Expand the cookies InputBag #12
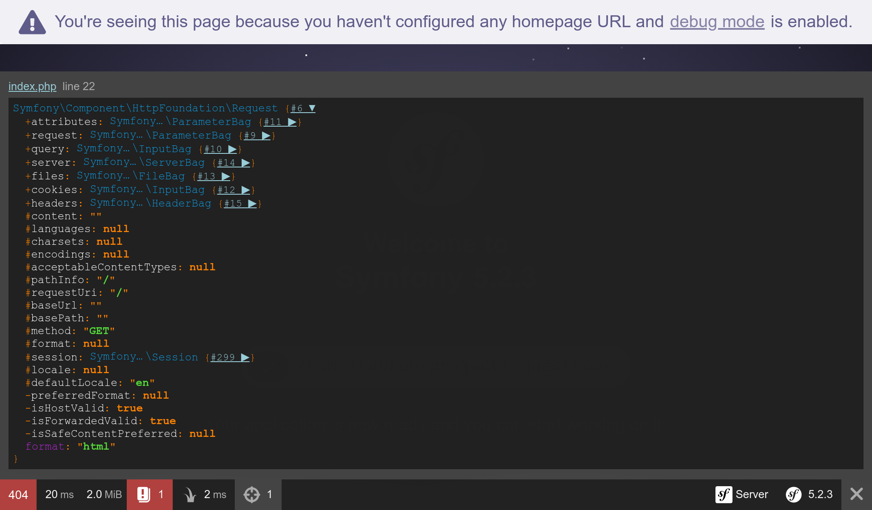 point(234,190)
